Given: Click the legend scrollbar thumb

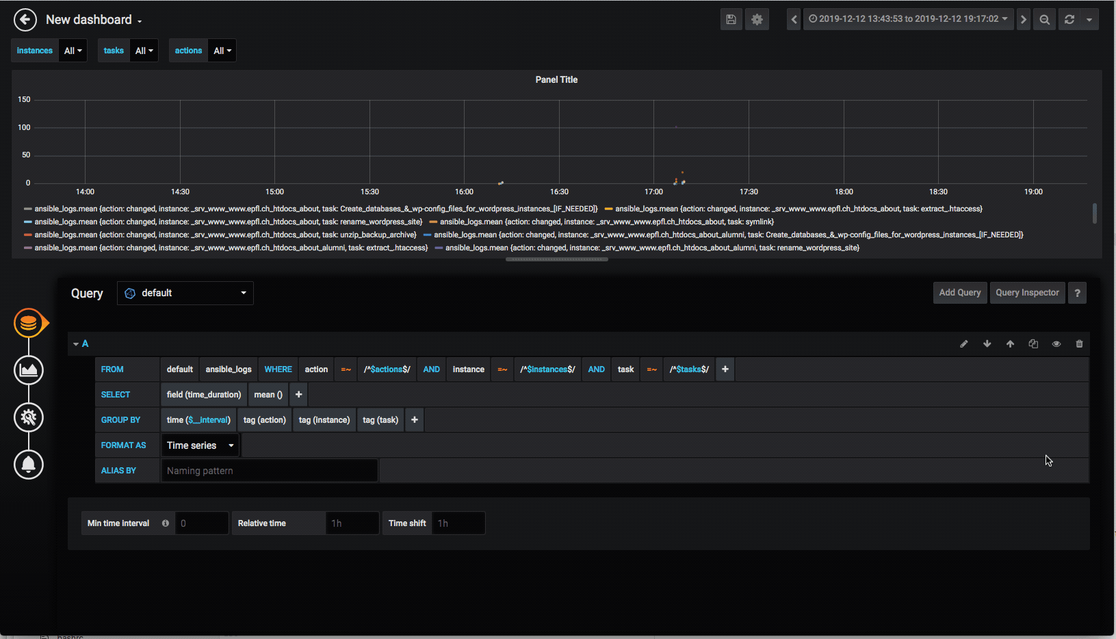Looking at the screenshot, I should pos(1095,213).
